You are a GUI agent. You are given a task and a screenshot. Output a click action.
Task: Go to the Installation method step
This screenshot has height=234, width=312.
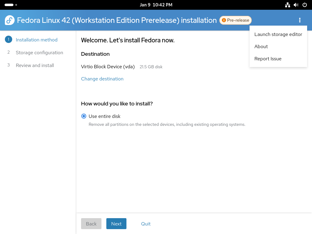(37, 40)
